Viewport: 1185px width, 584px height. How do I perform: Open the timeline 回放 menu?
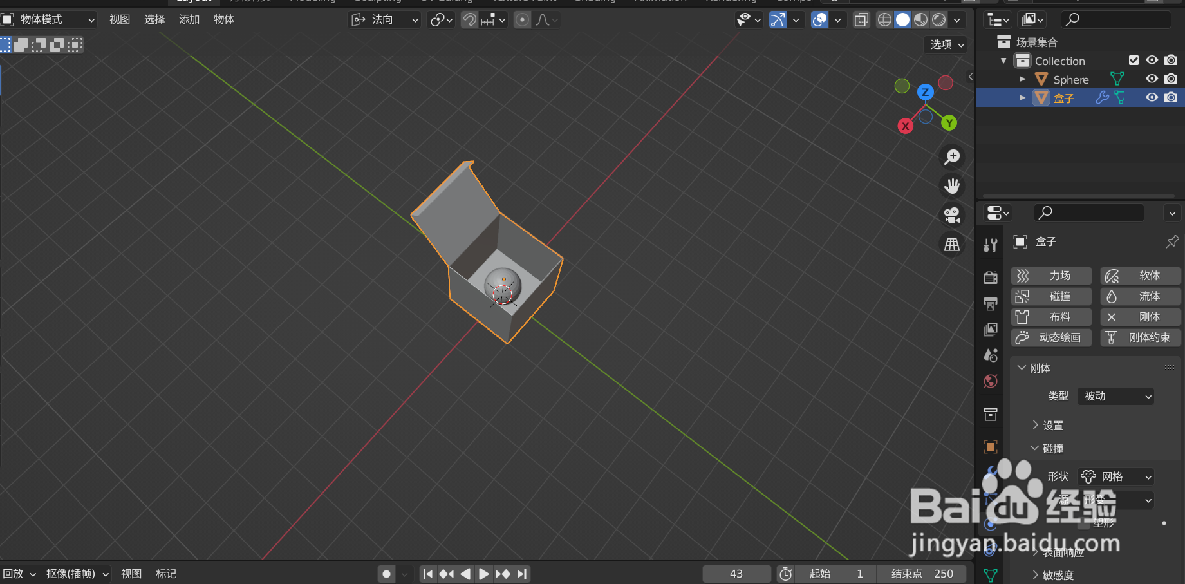[x=19, y=574]
